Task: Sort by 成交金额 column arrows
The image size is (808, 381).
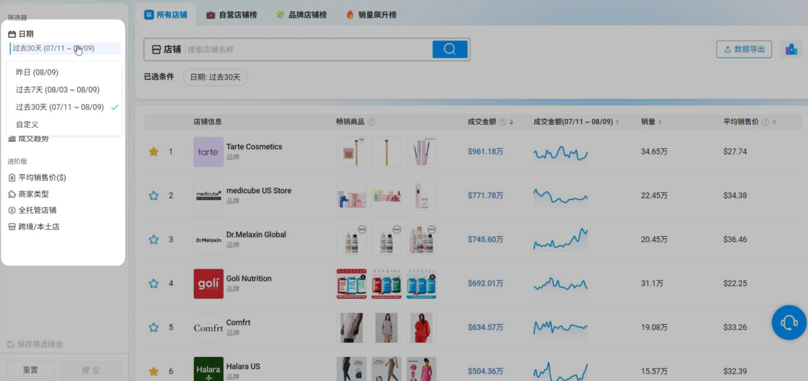Action: click(x=511, y=122)
